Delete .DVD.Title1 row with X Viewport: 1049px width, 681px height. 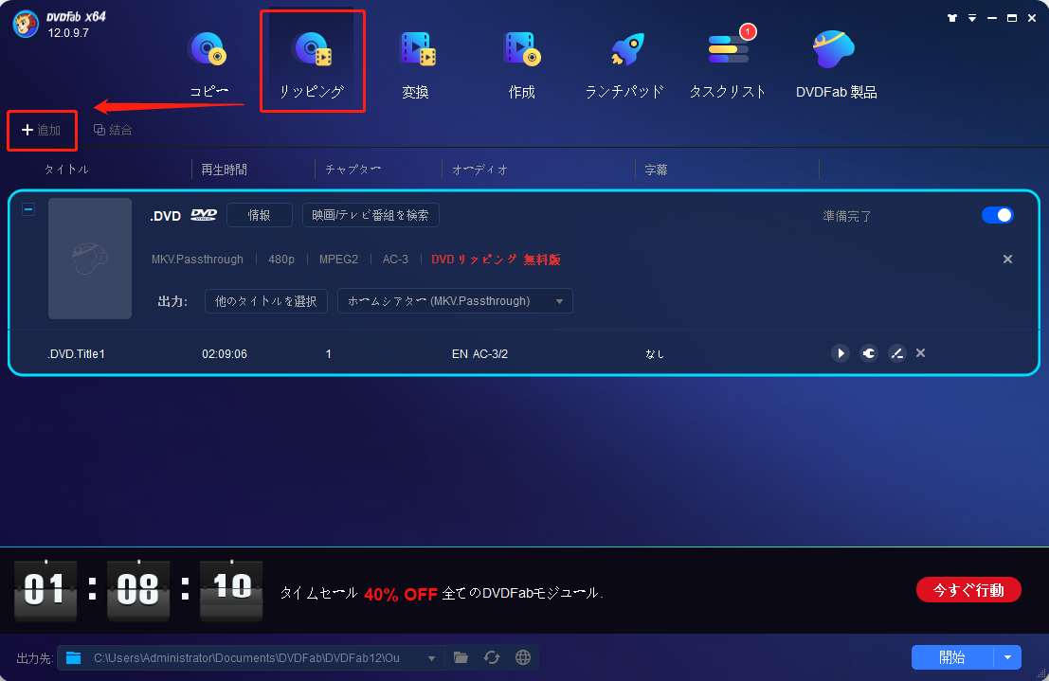920,352
